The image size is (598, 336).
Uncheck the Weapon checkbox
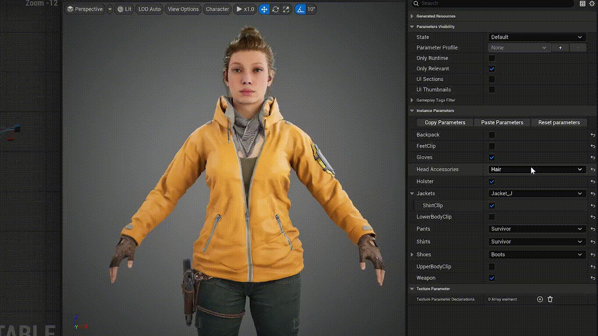(x=491, y=278)
